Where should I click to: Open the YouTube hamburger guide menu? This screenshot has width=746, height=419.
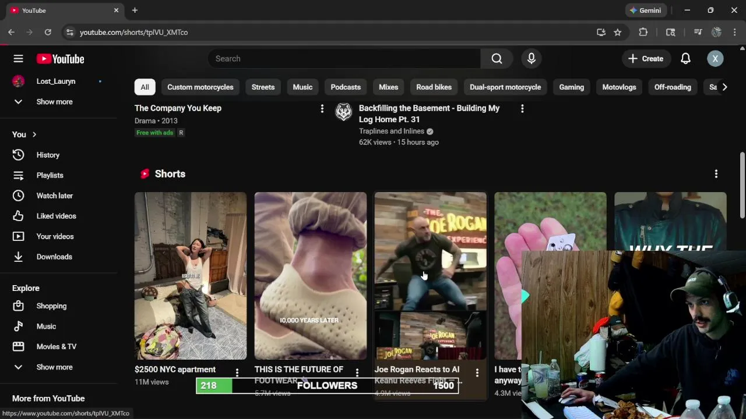pyautogui.click(x=18, y=59)
